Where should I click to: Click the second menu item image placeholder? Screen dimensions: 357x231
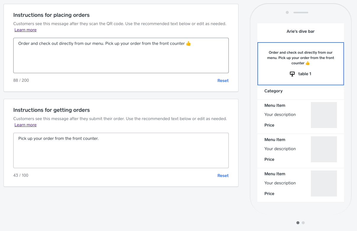tap(324, 149)
